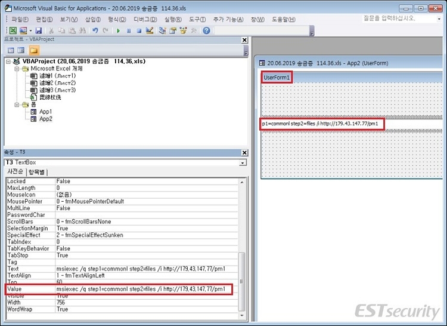Screen dimensions: 447x326
Task: Click the Reset stop icon
Action: (x=139, y=30)
